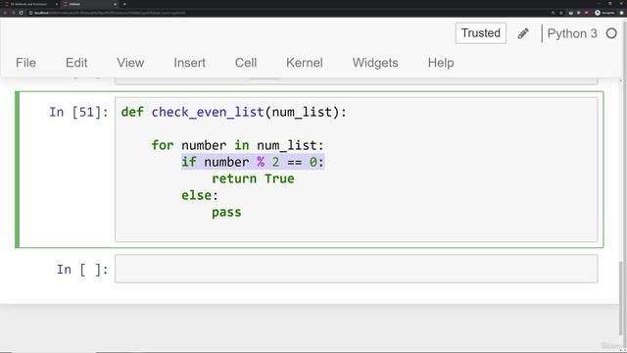Click the Incognito profile indicator
This screenshot has height=353, width=627.
604,13
